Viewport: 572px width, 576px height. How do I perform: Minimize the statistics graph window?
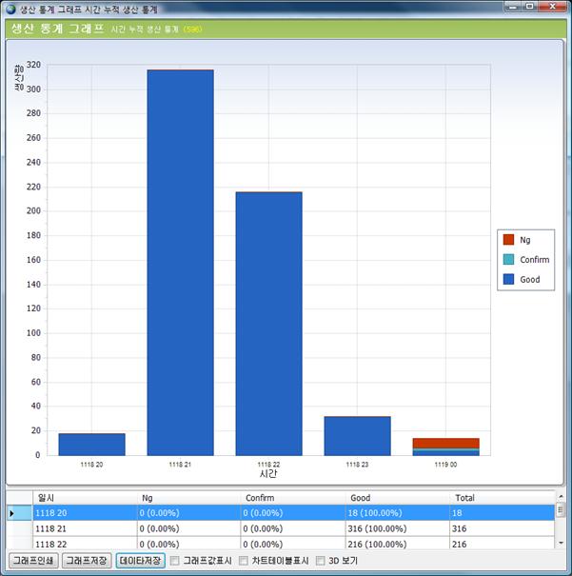pos(513,7)
